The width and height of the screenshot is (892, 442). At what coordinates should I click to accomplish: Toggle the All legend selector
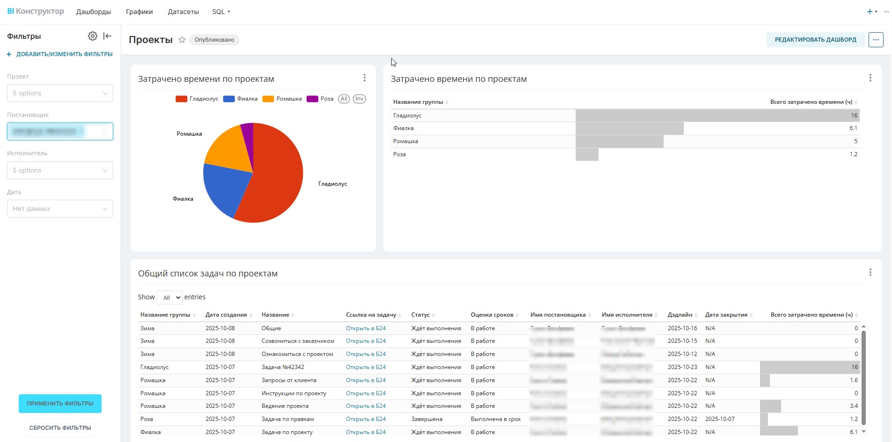[344, 99]
